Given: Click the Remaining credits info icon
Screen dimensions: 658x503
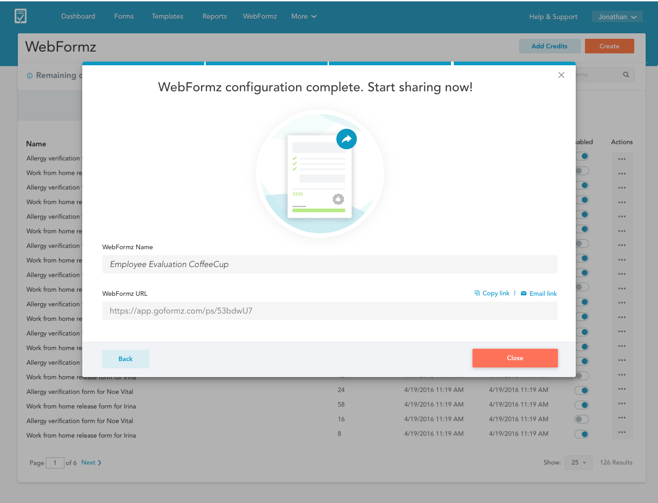Looking at the screenshot, I should [30, 76].
